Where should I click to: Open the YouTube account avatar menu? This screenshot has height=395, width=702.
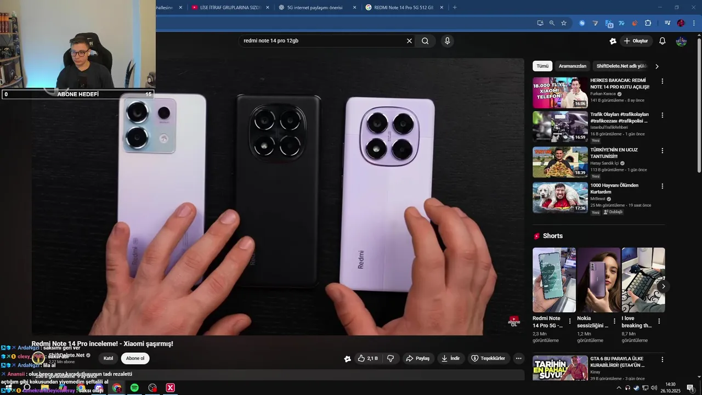point(681,41)
